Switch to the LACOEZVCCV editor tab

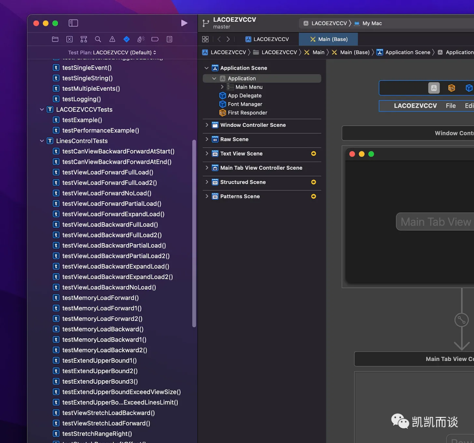(x=267, y=39)
